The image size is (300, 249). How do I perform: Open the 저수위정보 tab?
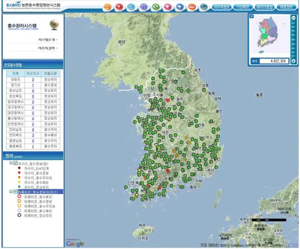222,7
